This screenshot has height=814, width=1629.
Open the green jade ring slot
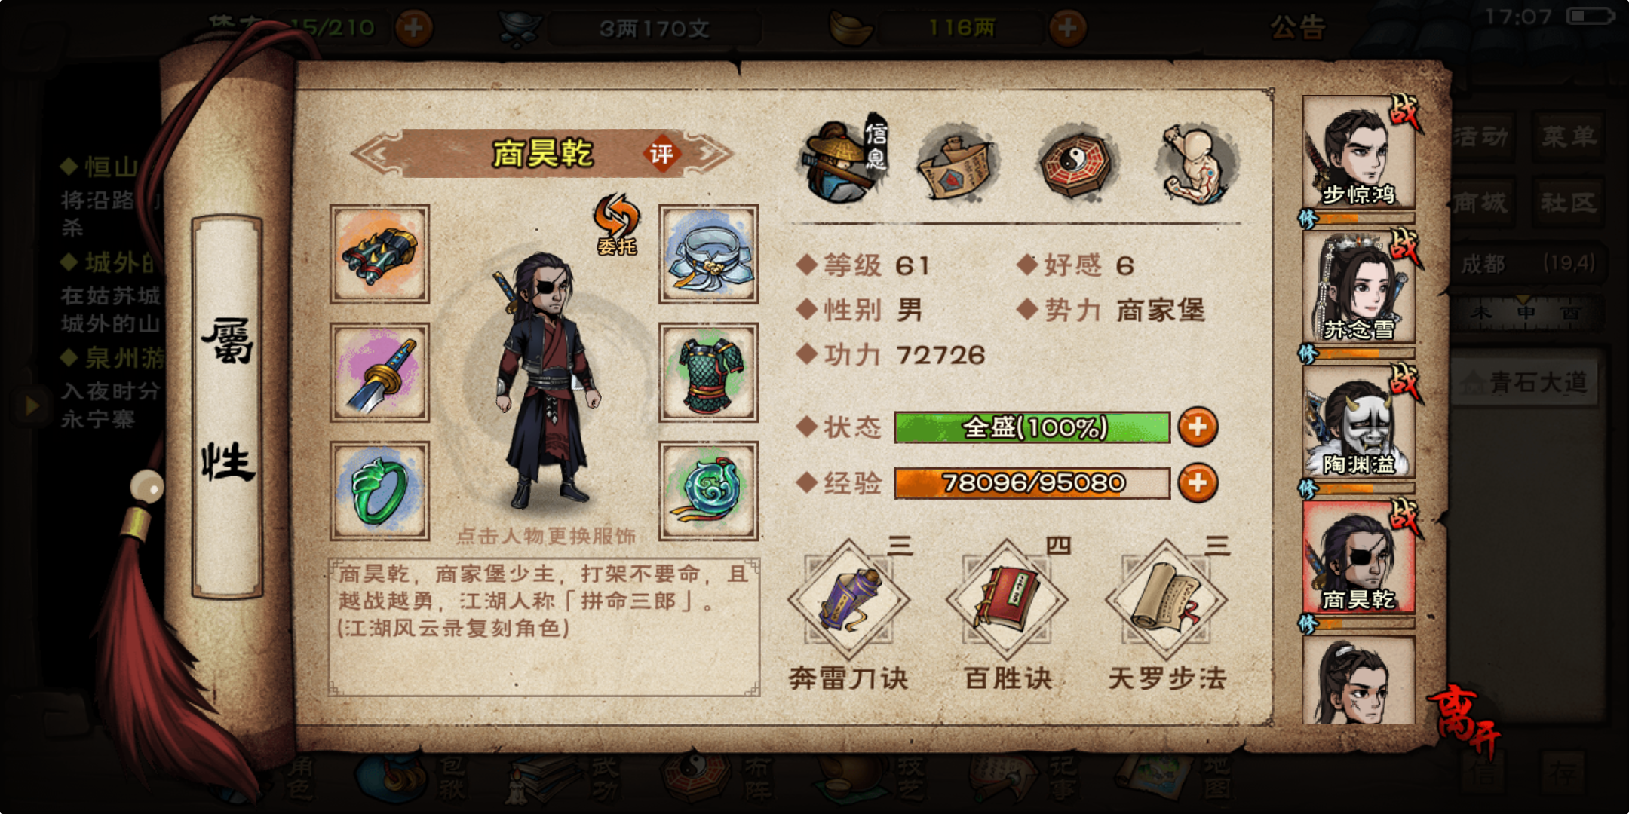[379, 491]
